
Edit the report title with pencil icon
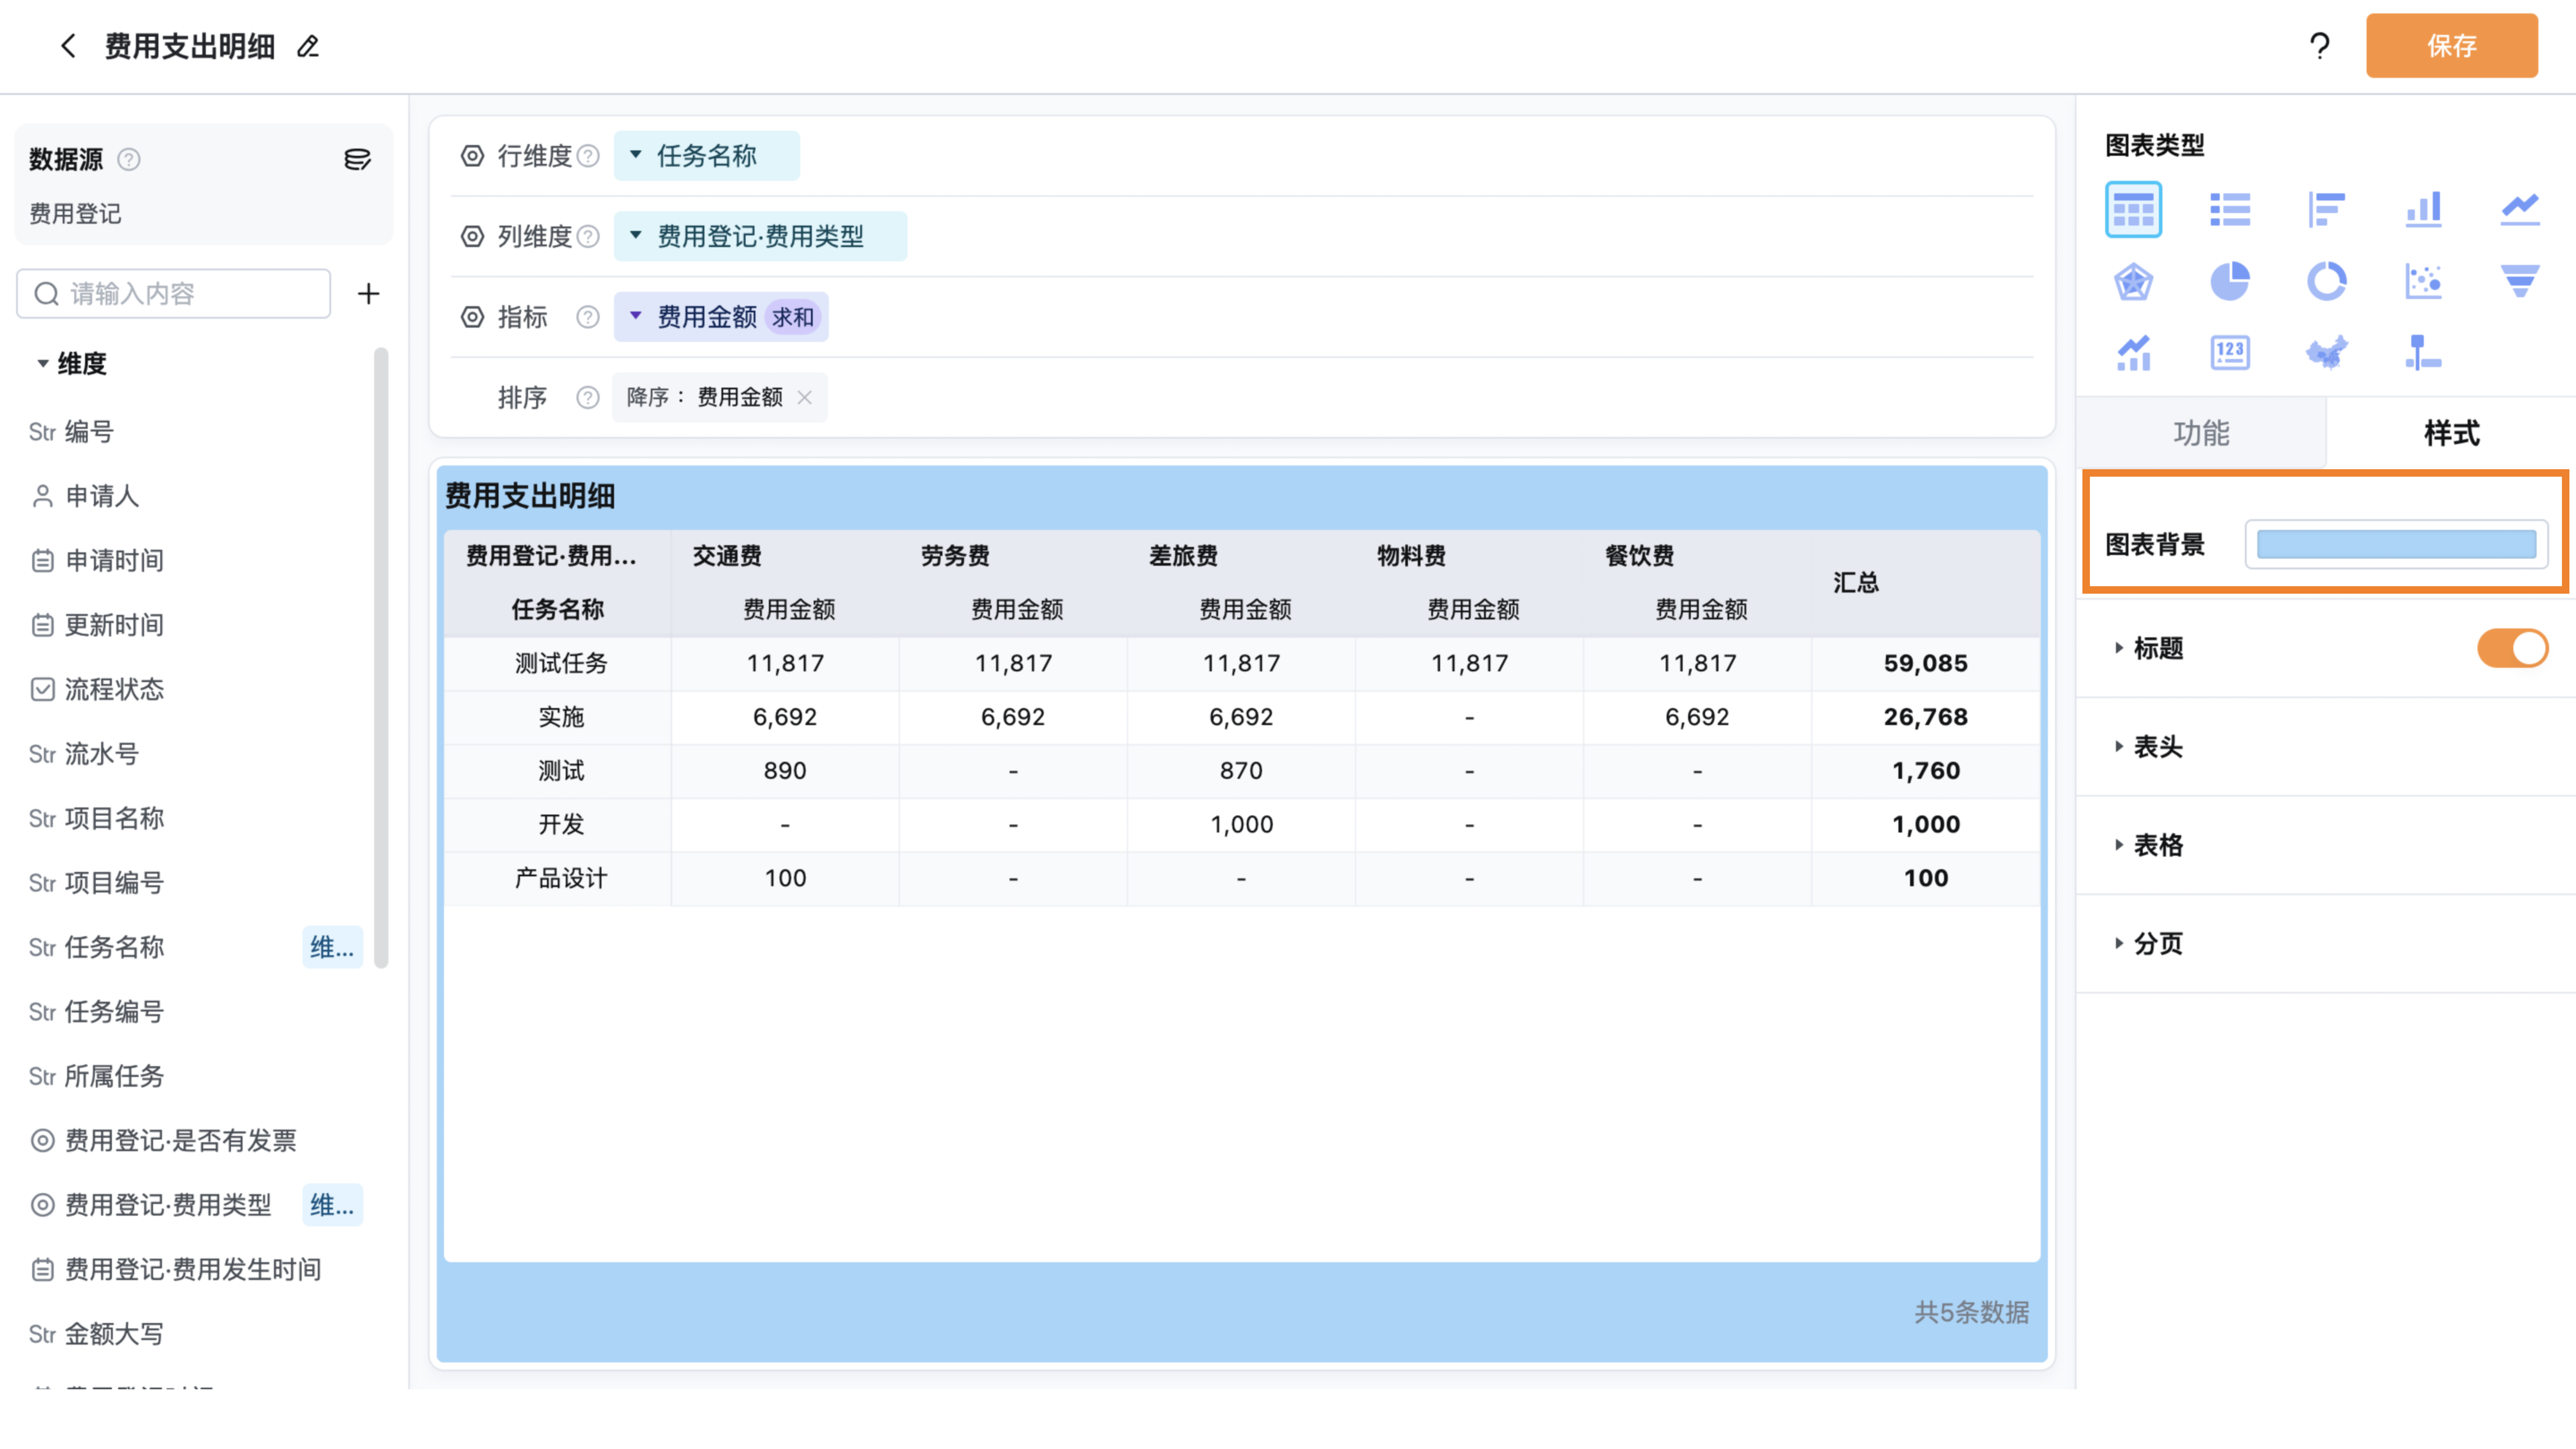click(308, 46)
